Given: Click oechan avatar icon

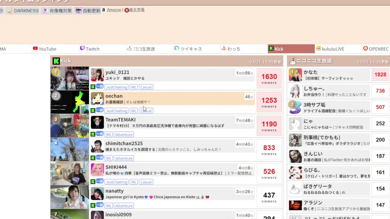Looking at the screenshot, I should pyautogui.click(x=97, y=99).
